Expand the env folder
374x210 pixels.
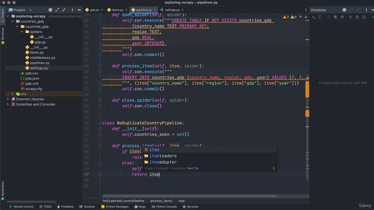point(13,94)
